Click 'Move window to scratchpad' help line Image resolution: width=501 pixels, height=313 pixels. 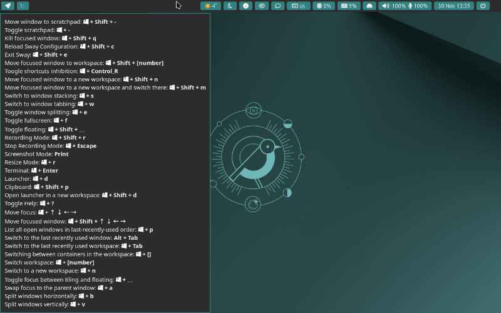click(60, 22)
